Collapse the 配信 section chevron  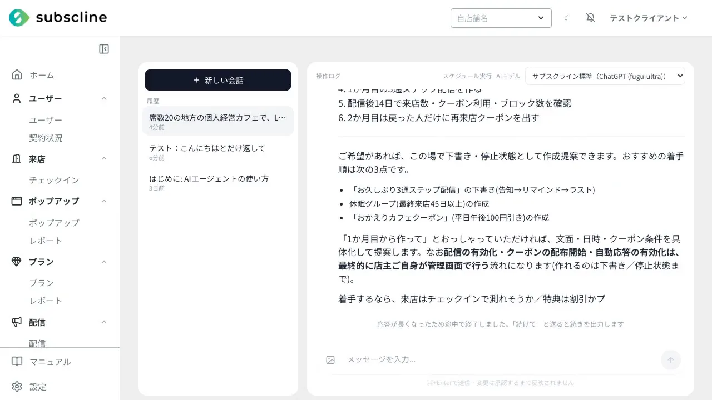[104, 322]
